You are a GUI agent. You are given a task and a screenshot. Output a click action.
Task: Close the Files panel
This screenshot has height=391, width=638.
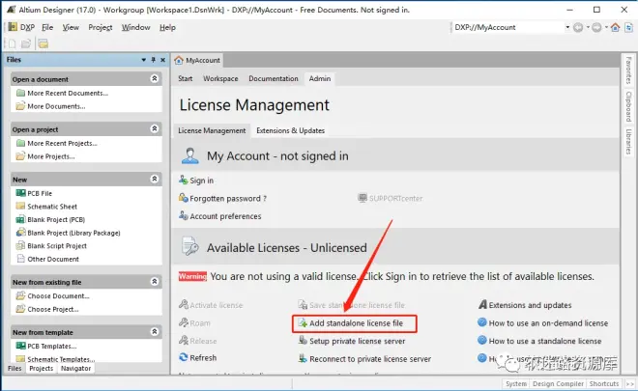162,60
